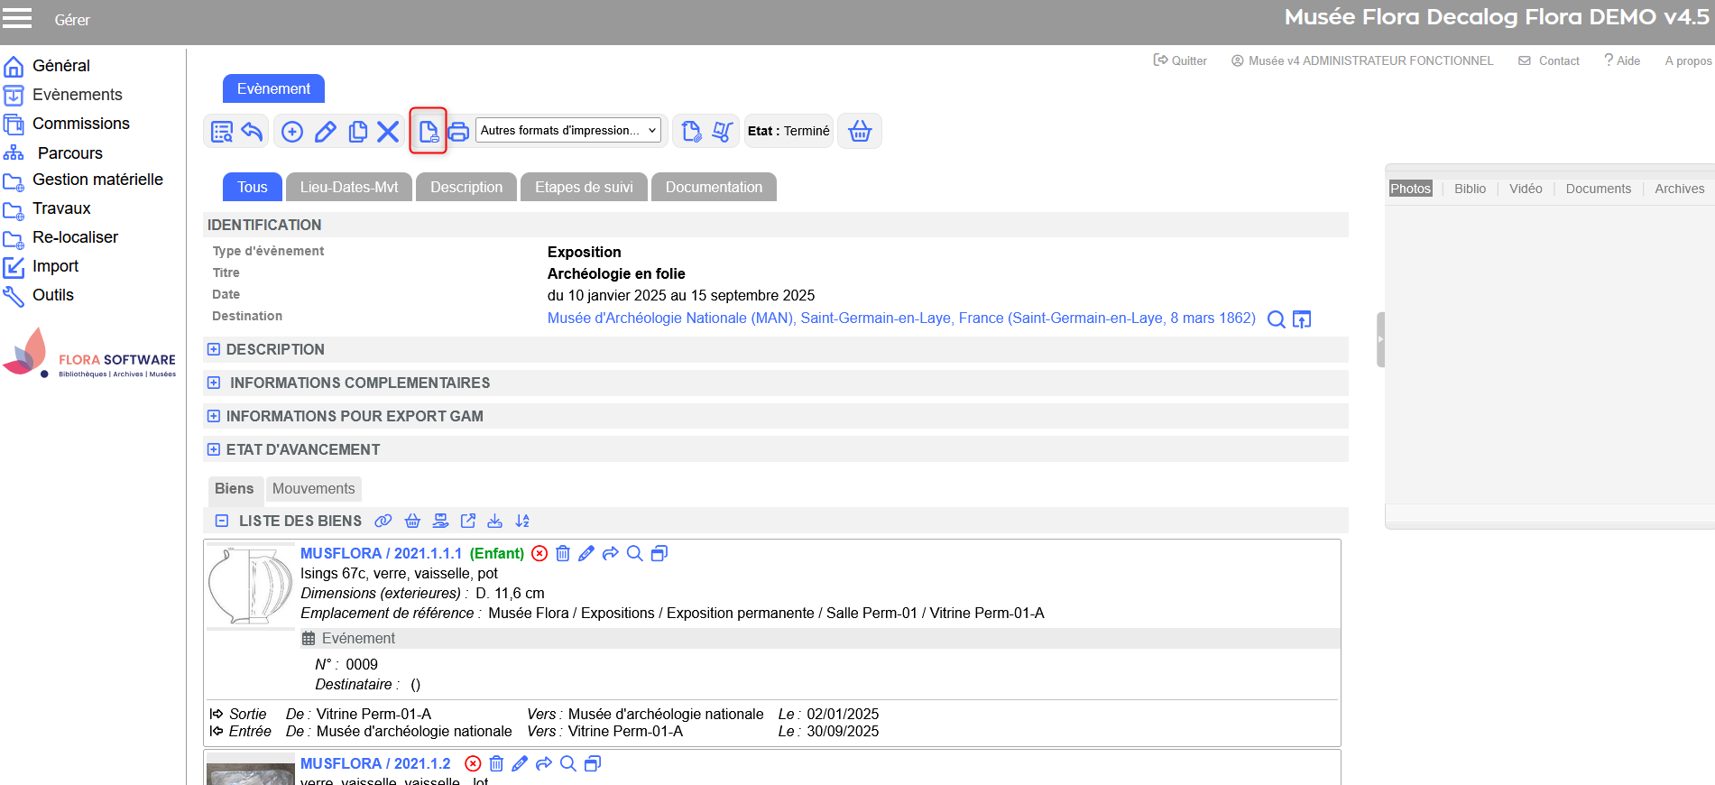Click the sort A-Z icon in Liste des biens
Image resolution: width=1715 pixels, height=785 pixels.
[522, 521]
